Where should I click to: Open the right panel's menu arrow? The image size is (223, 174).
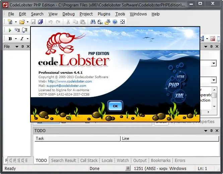(206, 47)
